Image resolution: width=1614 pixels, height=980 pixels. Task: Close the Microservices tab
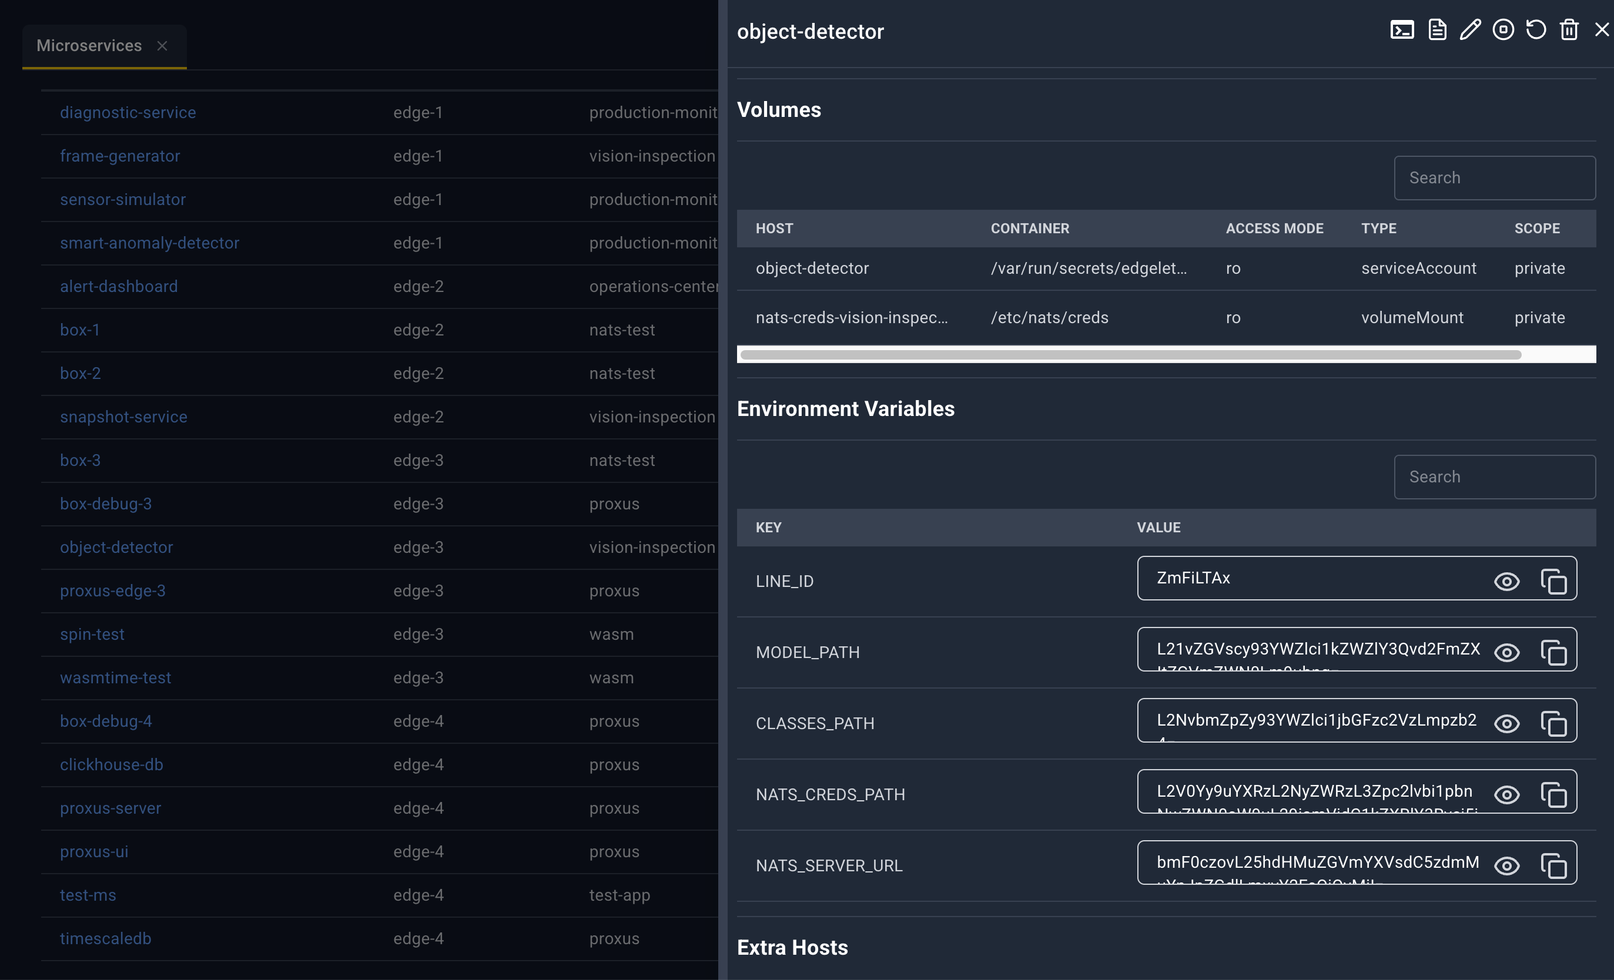pyautogui.click(x=162, y=46)
